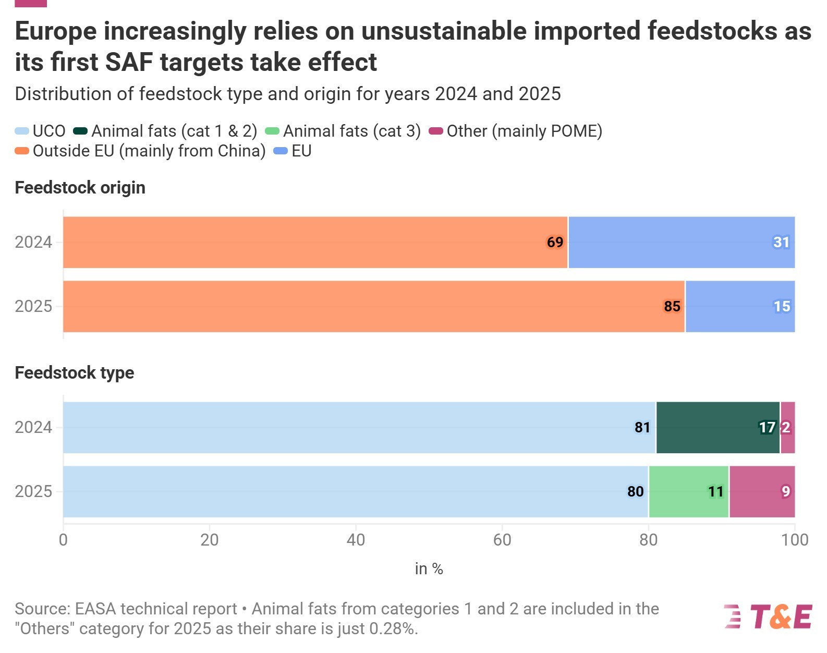Select the light green 2025 bar labeled 11
Viewport: 827px width, 653px height.
point(689,492)
